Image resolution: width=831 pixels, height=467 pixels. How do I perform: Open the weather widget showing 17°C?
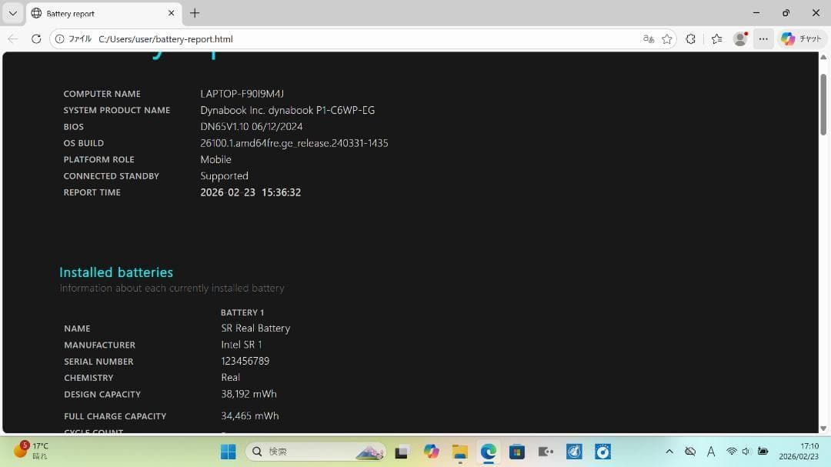31,450
